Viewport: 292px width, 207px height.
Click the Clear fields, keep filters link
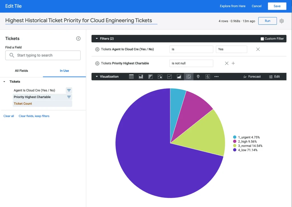34,116
